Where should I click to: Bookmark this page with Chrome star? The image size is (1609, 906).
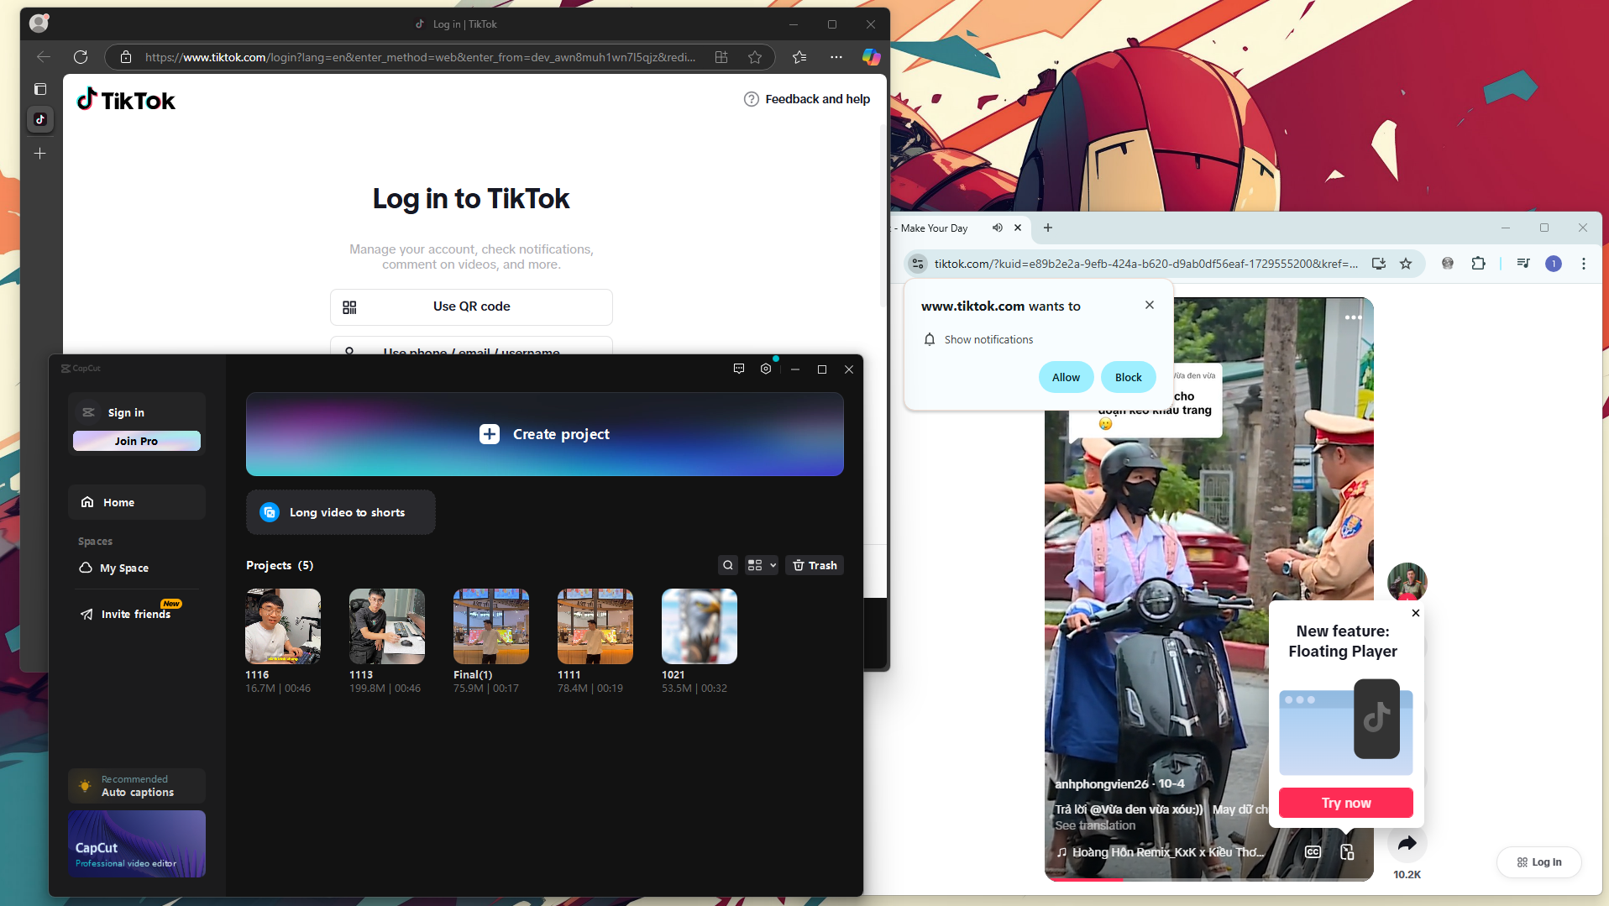(1406, 264)
